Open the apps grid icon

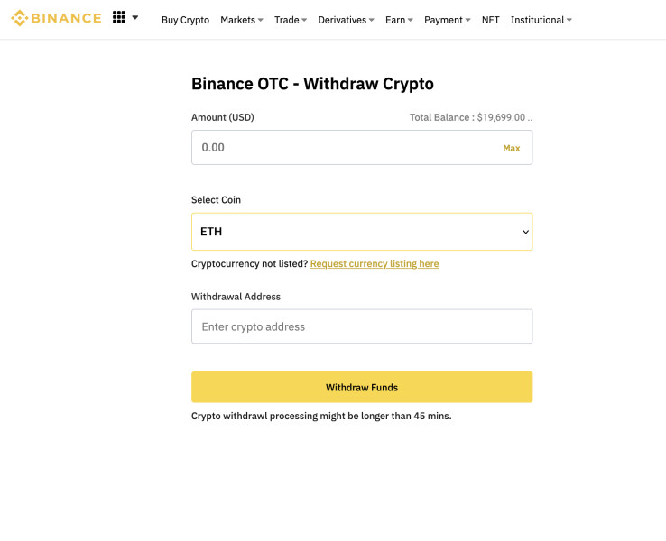pos(119,17)
